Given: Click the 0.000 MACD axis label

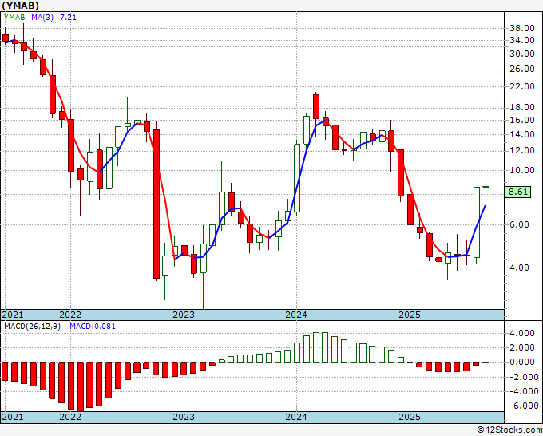Looking at the screenshot, I should pyautogui.click(x=522, y=363).
